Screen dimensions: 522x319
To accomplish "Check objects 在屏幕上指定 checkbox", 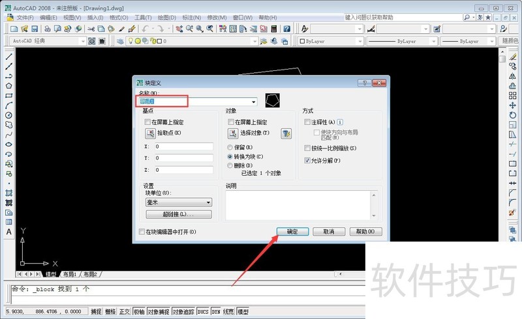I will (231, 122).
